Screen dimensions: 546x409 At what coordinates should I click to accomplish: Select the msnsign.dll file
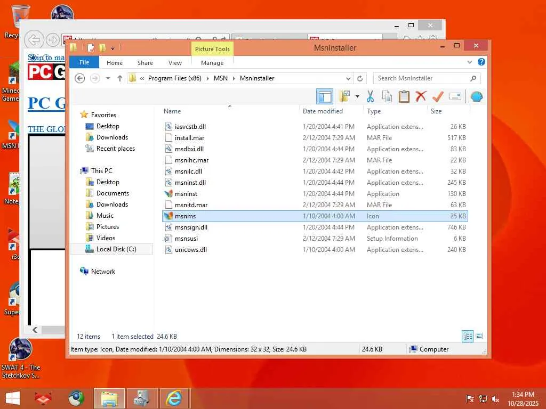[x=315, y=227]
